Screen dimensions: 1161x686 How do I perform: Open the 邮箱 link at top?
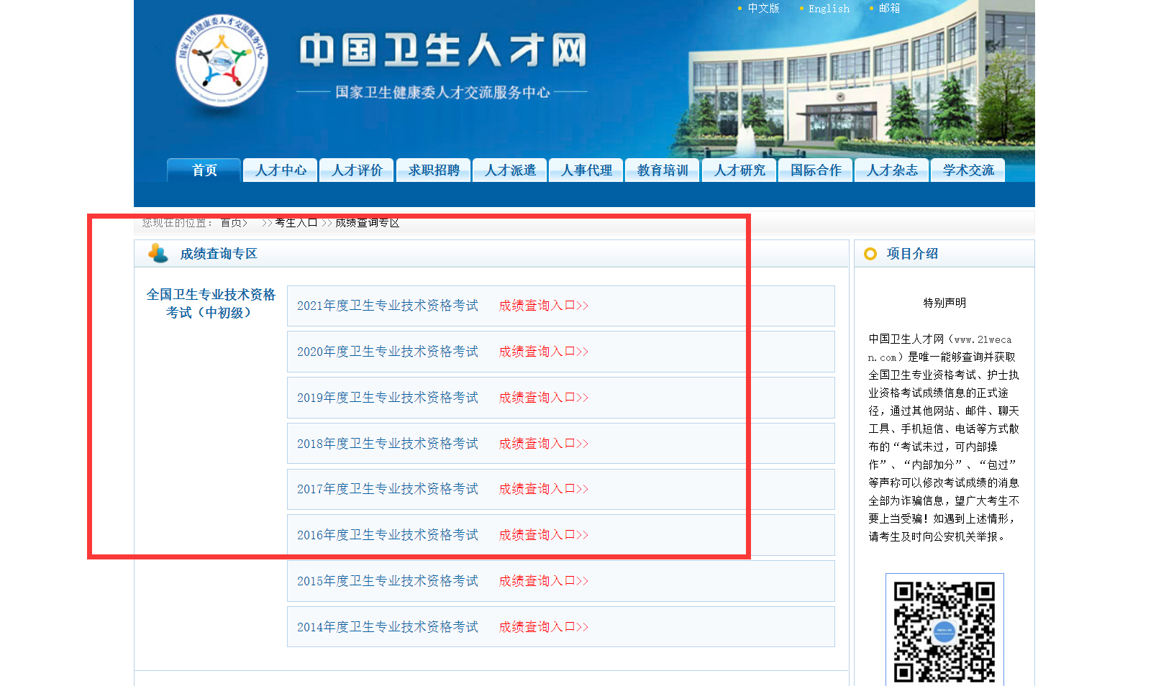[x=889, y=9]
